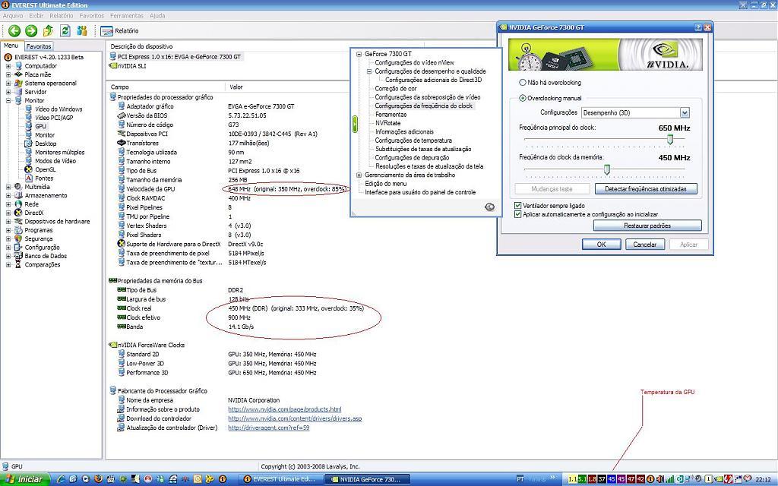778x486 pixels.
Task: Toggle Aplicar automaticamente a configuração checkbox
Action: [x=518, y=214]
